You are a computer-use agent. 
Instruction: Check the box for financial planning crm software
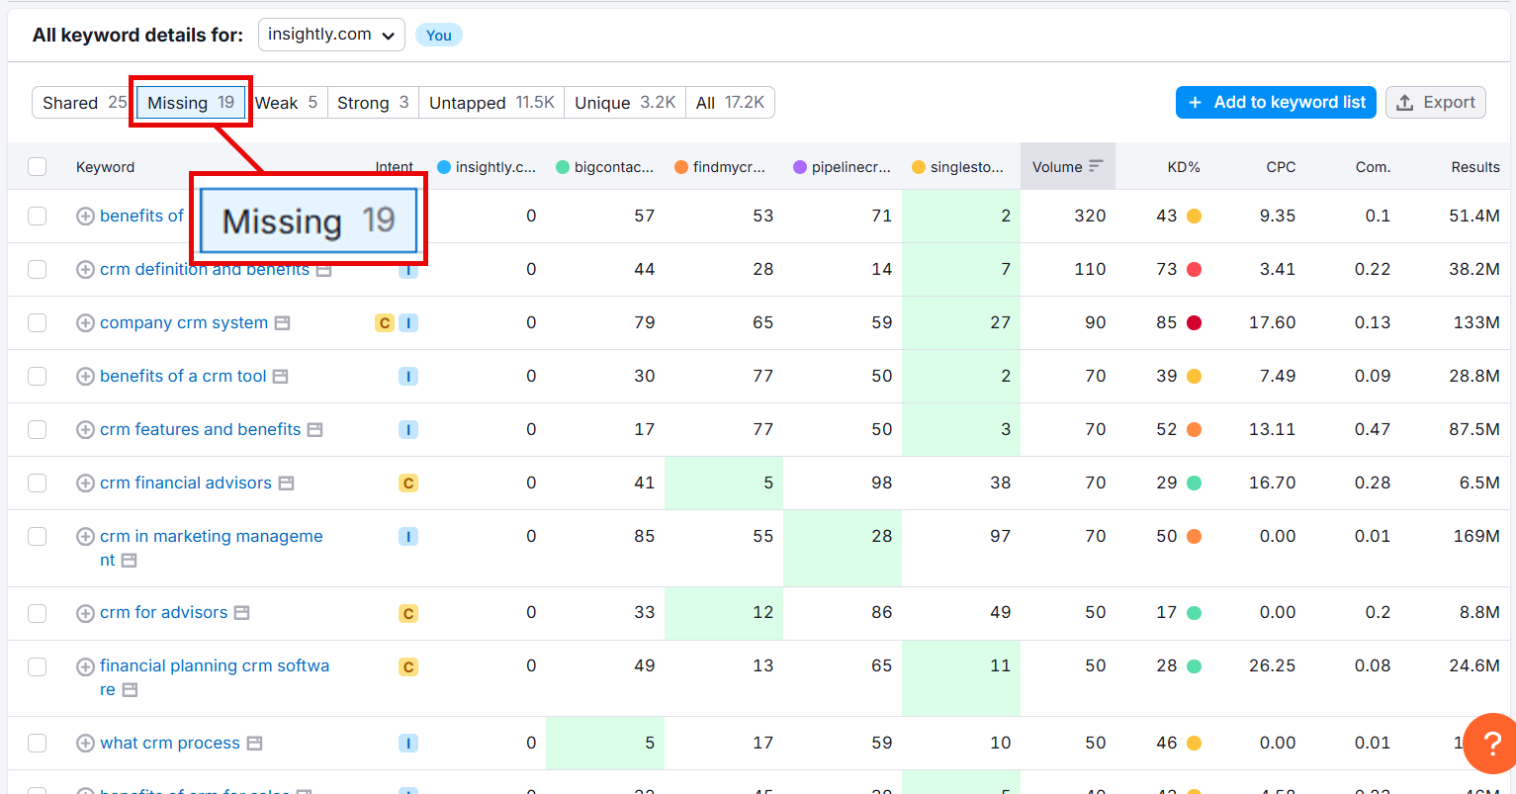pos(38,666)
